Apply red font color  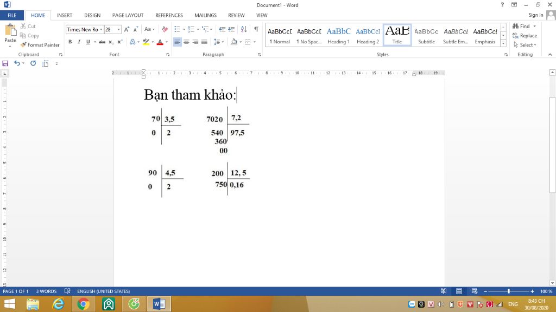(x=160, y=42)
